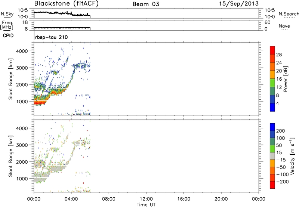Image resolution: width=299 pixels, height=207 pixels.
Task: Click the 'N.Search' legend label
Action: pos(289,14)
